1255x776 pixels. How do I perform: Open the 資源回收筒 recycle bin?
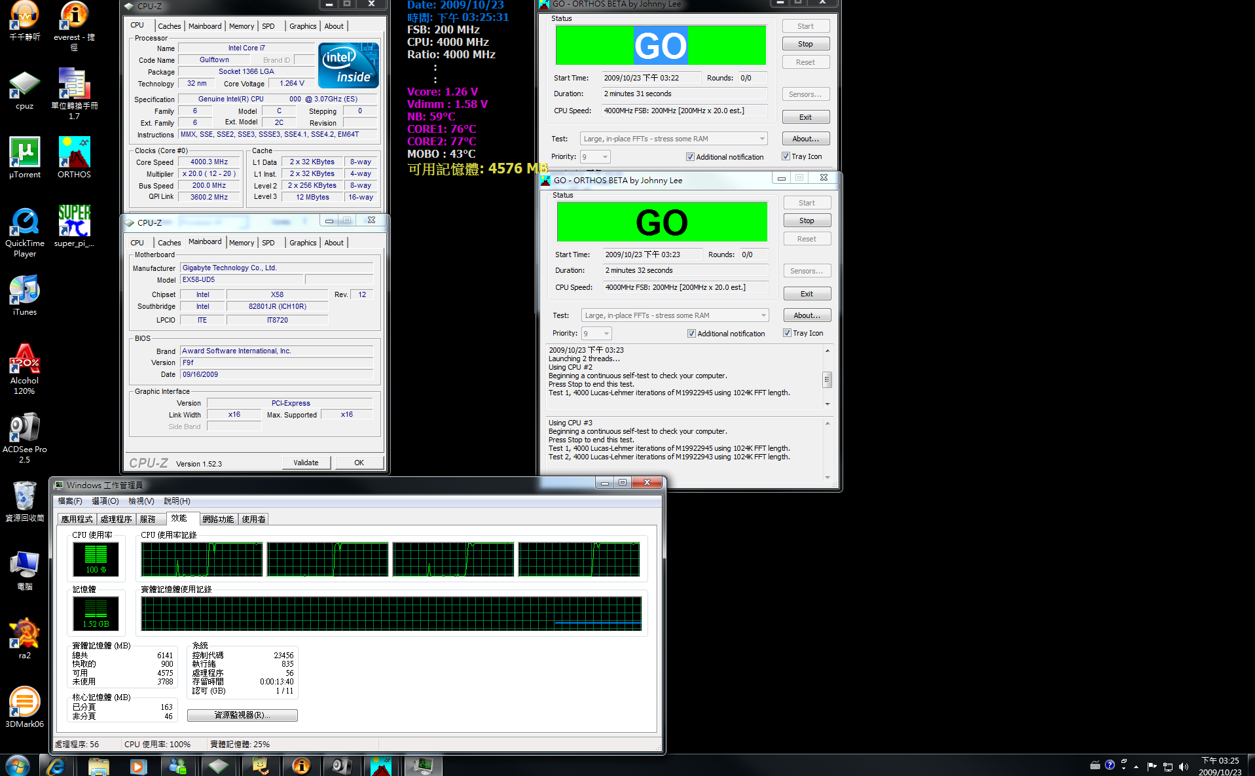[x=24, y=501]
